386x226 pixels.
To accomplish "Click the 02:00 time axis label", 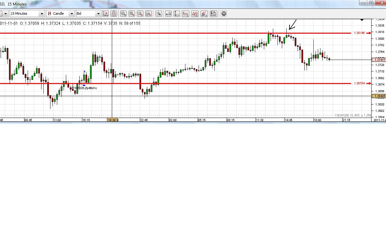I will (x=173, y=120).
